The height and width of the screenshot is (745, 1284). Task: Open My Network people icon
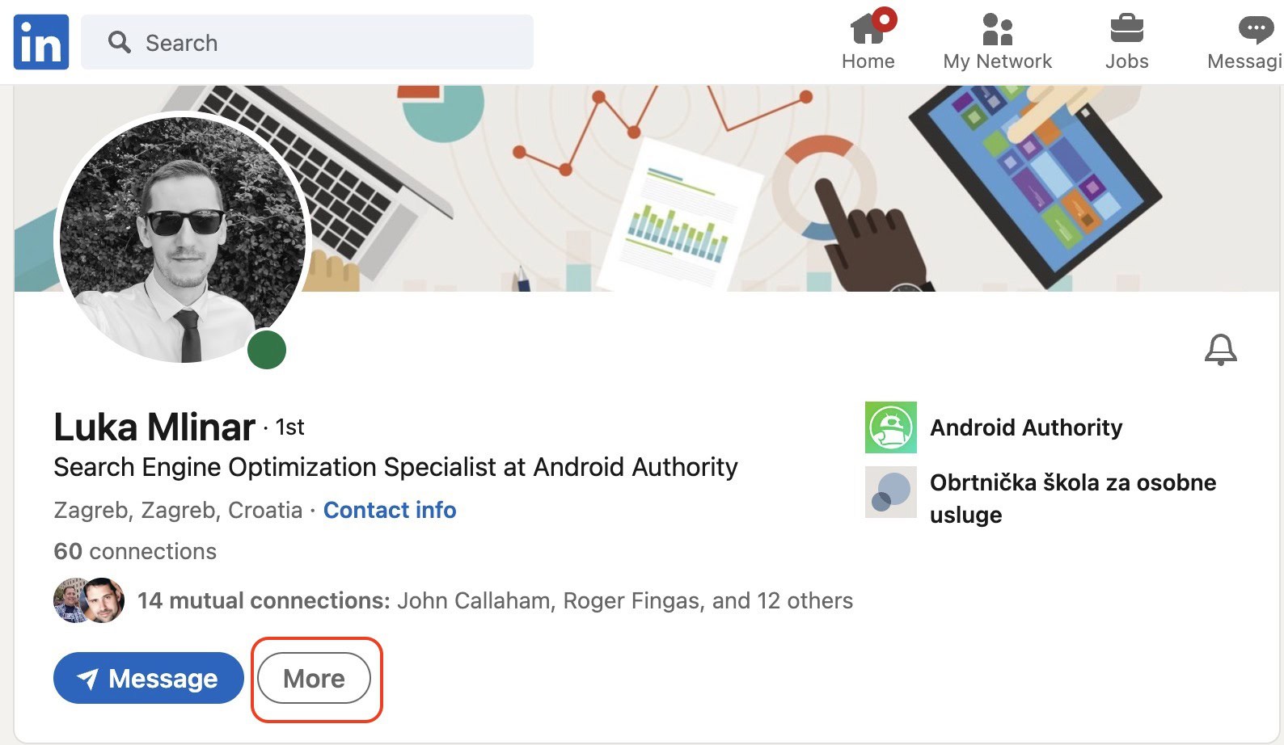coord(997,29)
